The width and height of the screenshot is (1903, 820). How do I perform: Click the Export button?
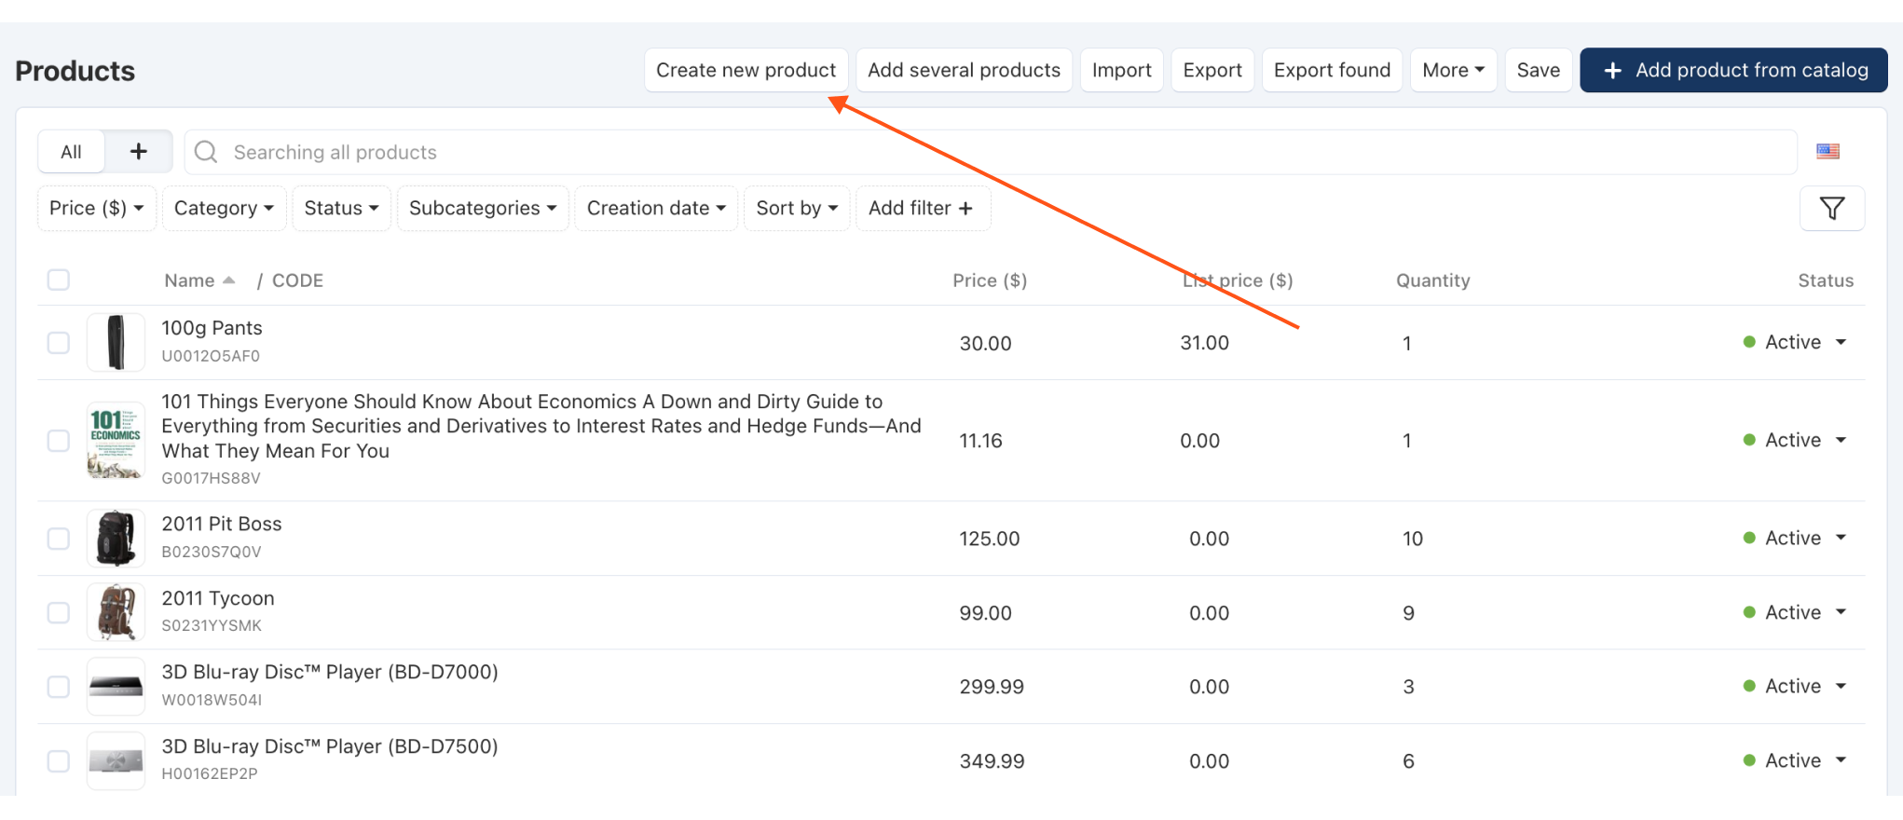(1212, 70)
